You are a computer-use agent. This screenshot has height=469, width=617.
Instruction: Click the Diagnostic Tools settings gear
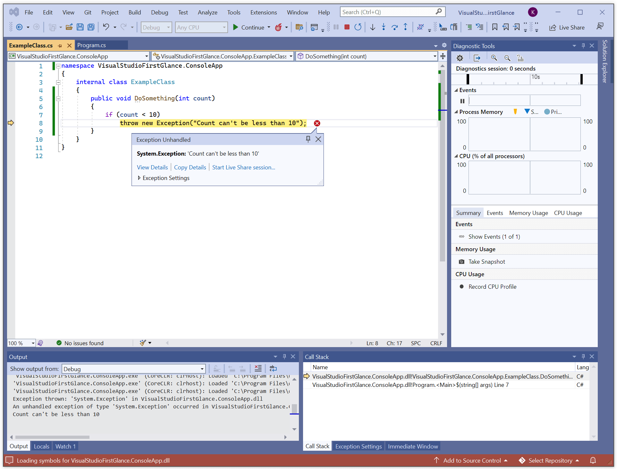(460, 58)
